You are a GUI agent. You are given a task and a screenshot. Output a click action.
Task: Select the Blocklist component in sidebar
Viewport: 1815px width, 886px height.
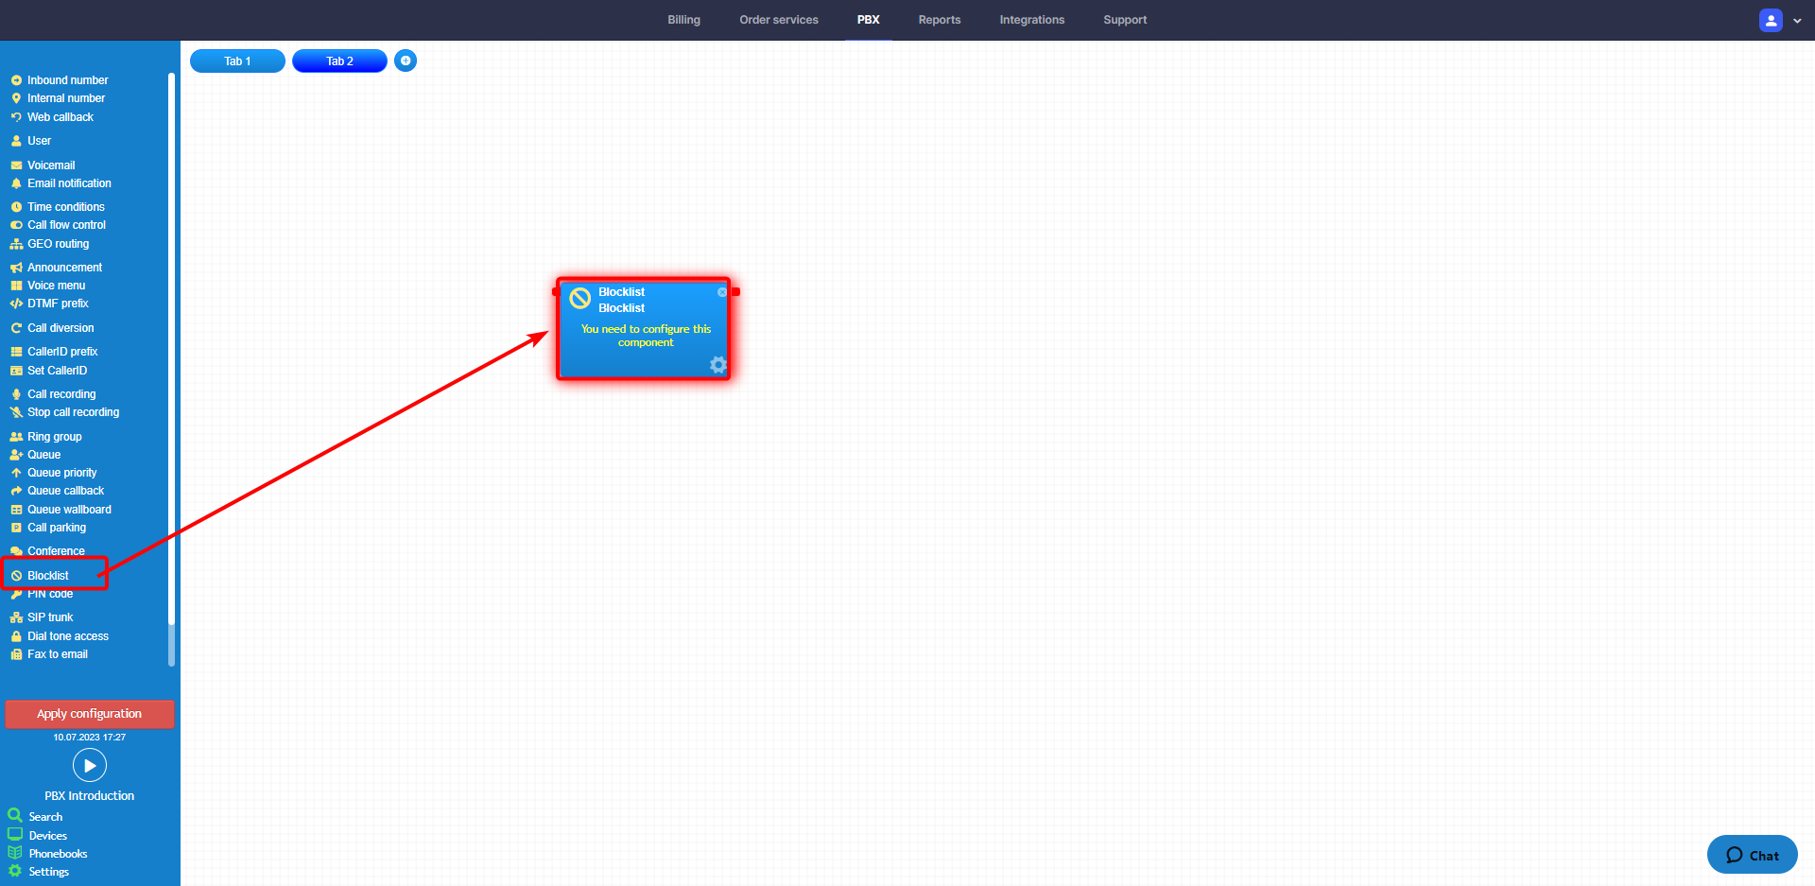pyautogui.click(x=47, y=576)
